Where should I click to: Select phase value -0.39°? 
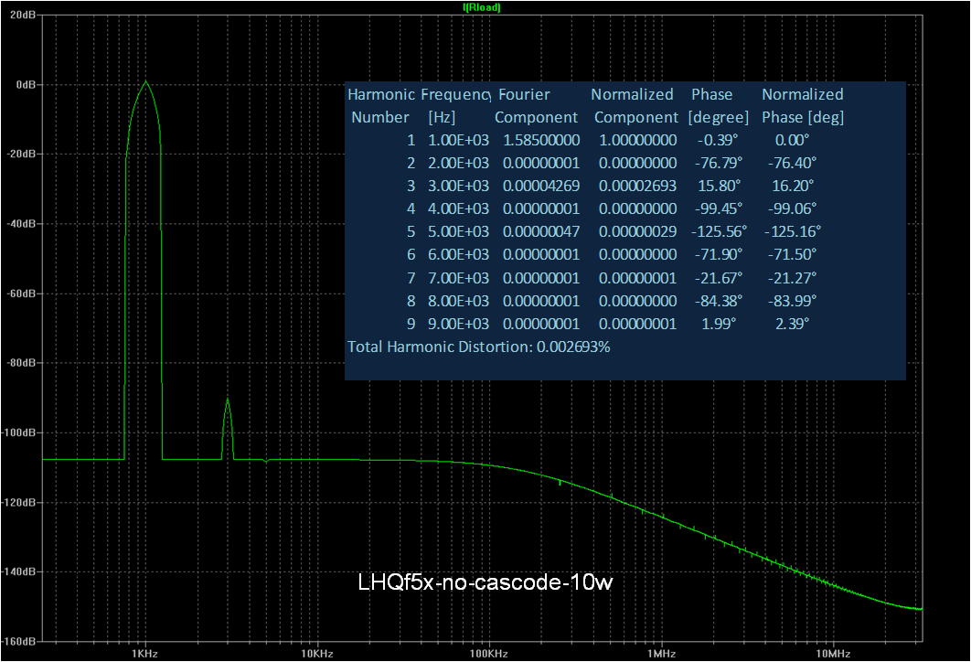(719, 141)
